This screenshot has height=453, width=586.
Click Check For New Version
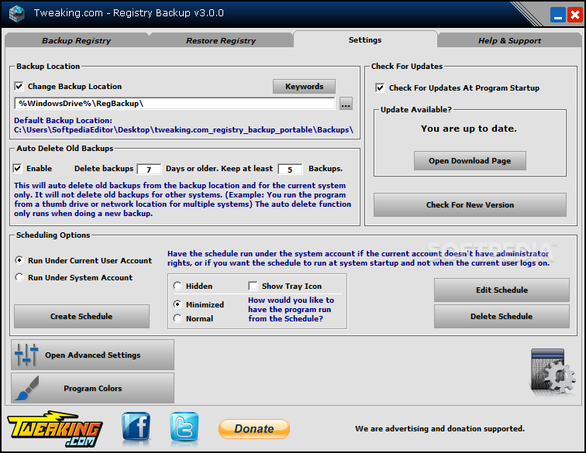(470, 204)
